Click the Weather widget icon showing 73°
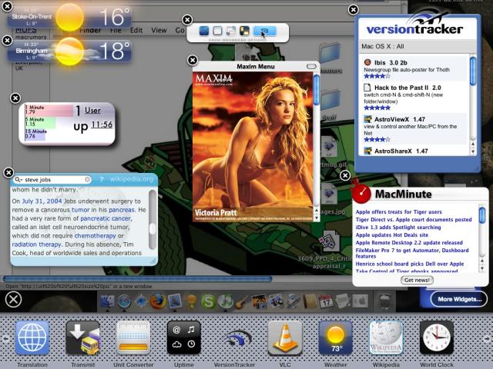Screen dimensions: 493x369 point(335,337)
